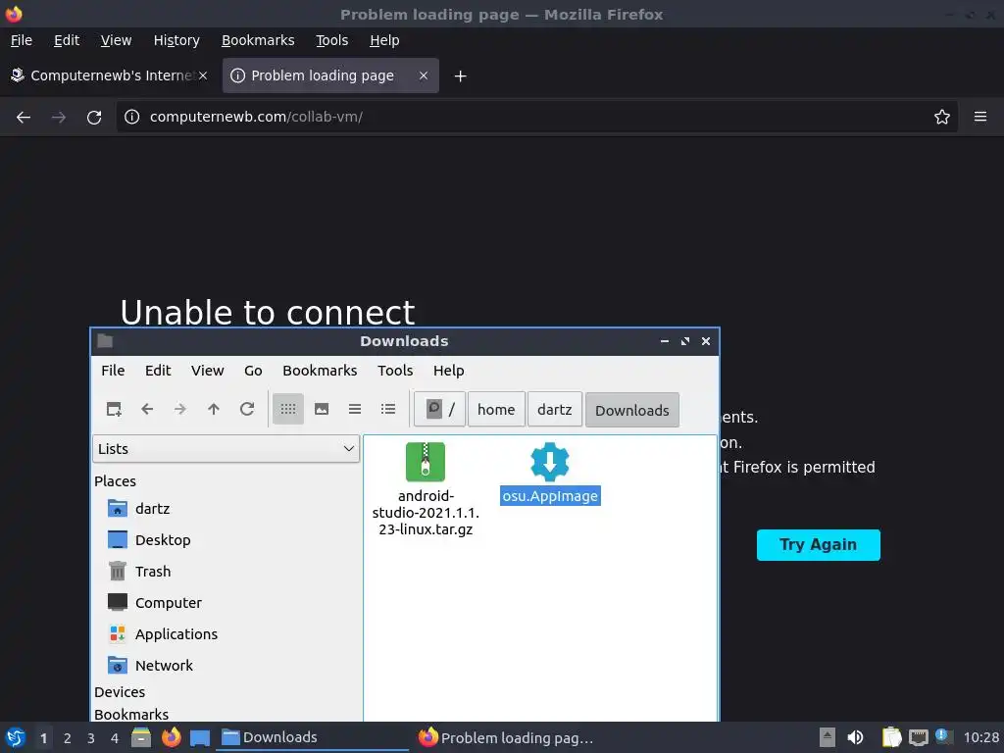Open Network in Places sidebar
1004x753 pixels.
click(x=164, y=666)
